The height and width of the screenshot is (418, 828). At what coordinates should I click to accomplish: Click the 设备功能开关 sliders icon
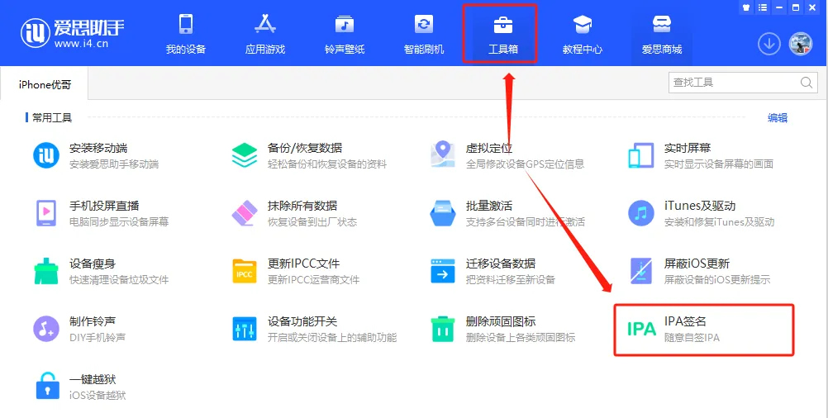tap(245, 329)
